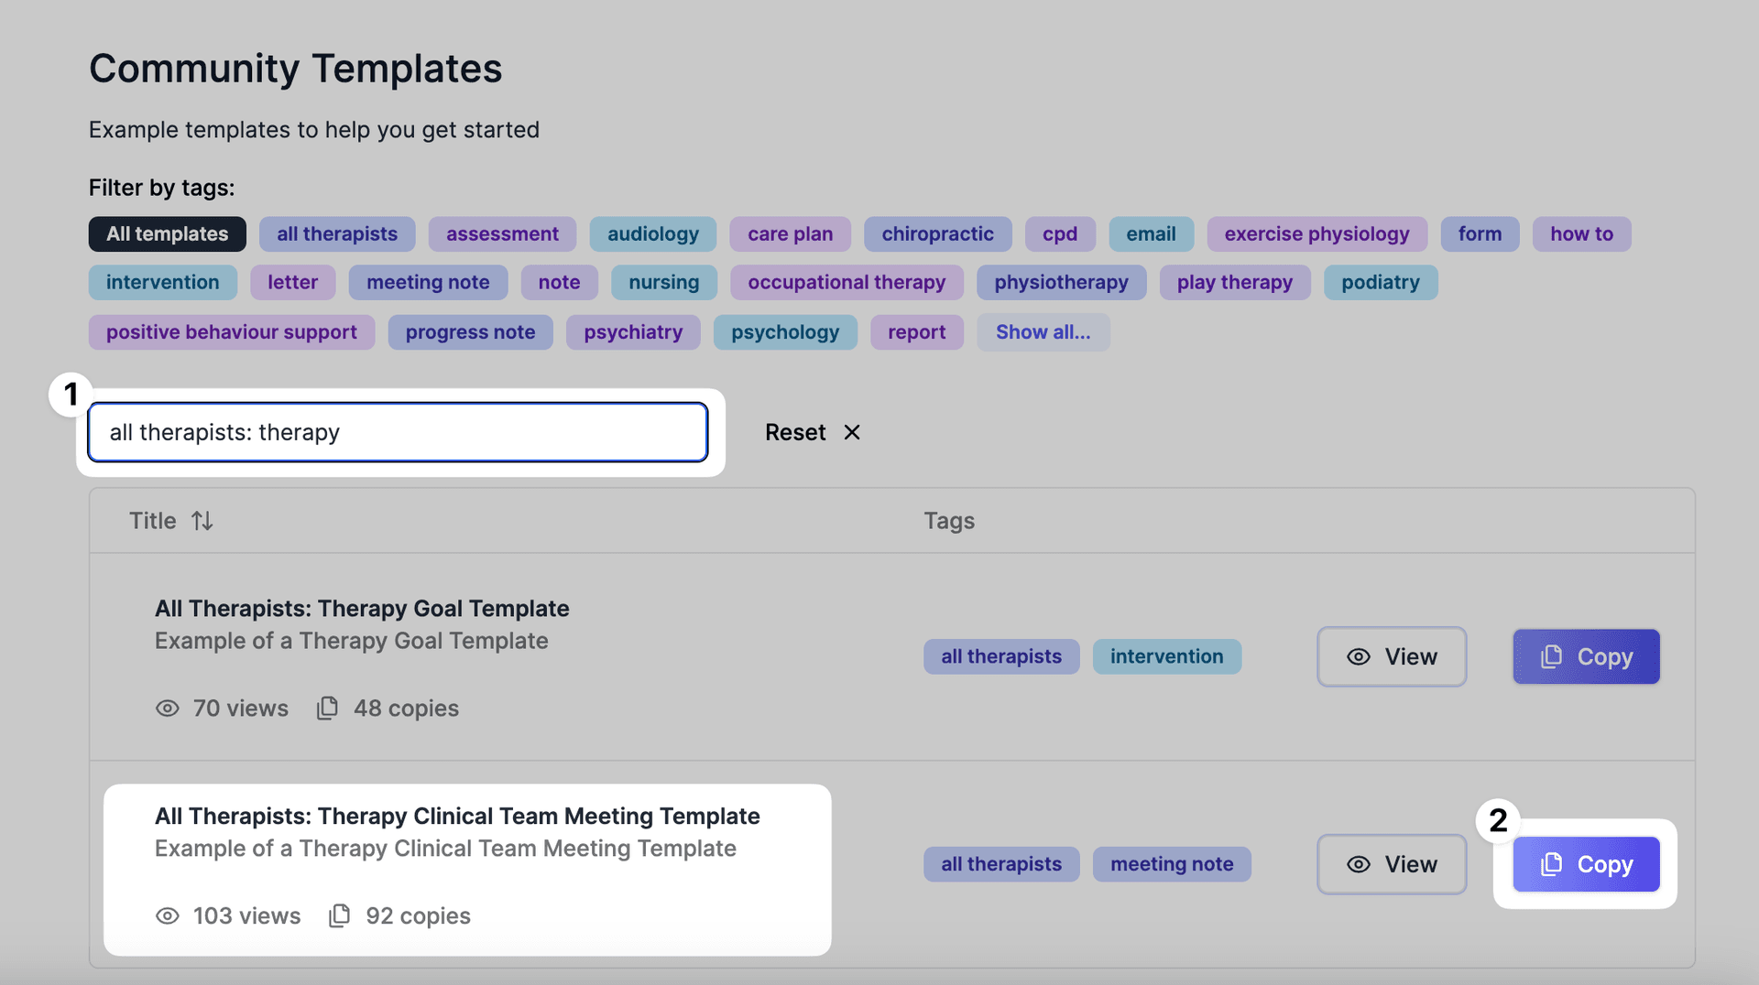Toggle the positive behaviour support tag
1759x985 pixels.
(x=231, y=331)
